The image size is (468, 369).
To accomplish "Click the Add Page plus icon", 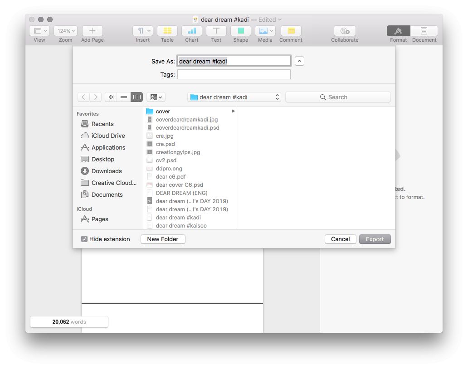I will point(92,31).
